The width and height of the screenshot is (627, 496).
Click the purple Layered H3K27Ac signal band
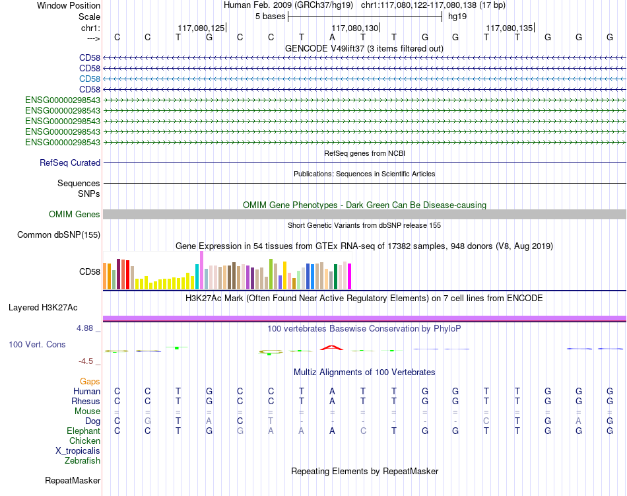pyautogui.click(x=364, y=318)
